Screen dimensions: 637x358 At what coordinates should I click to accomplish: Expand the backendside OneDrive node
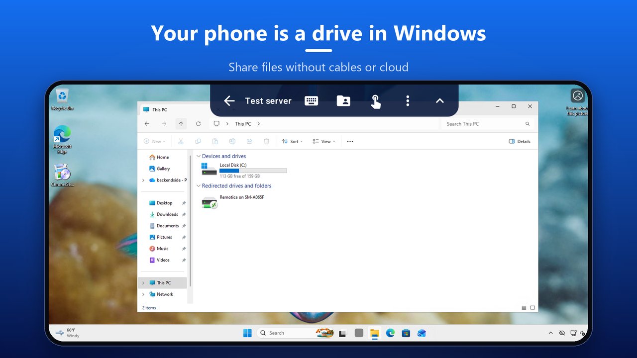(x=143, y=180)
